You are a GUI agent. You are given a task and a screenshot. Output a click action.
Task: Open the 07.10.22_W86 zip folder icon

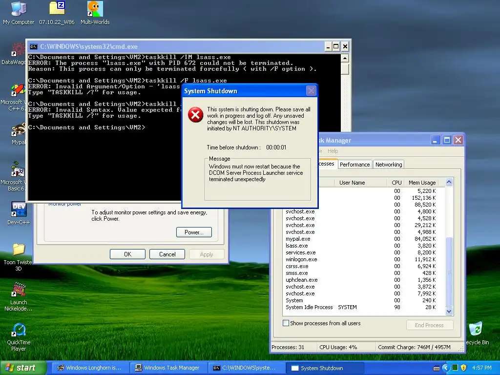[57, 13]
